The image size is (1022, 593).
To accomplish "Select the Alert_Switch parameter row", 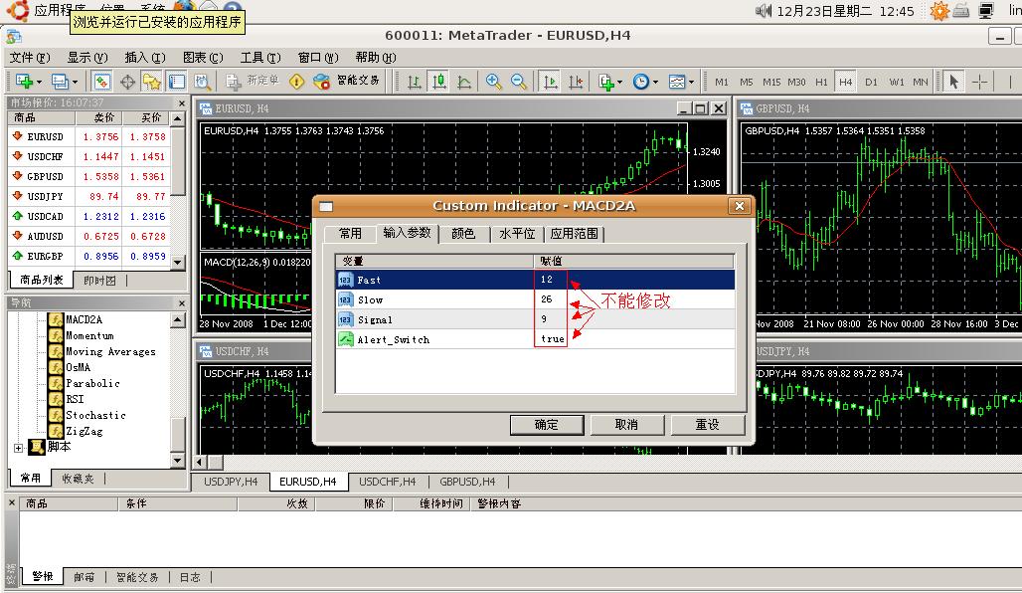I will 535,339.
